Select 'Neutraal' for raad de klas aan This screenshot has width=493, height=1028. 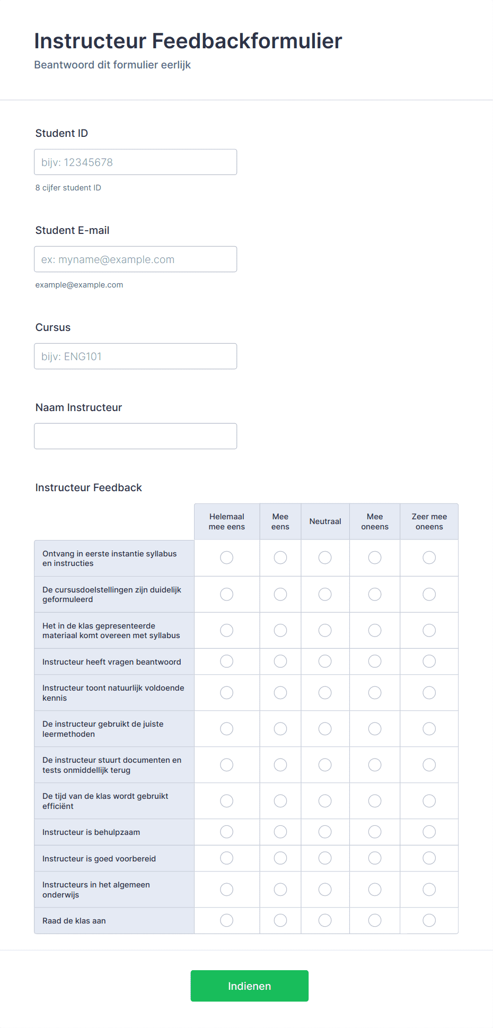[324, 921]
